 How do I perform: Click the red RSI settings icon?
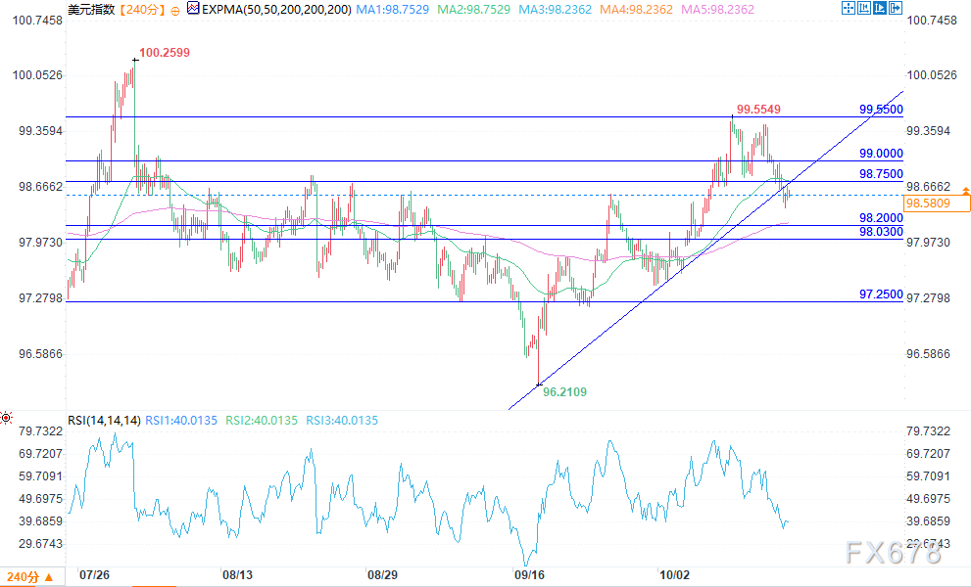tap(8, 420)
